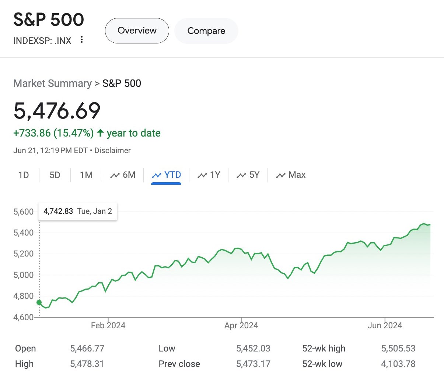This screenshot has width=444, height=378.
Task: Click the Overview button
Action: tap(137, 31)
